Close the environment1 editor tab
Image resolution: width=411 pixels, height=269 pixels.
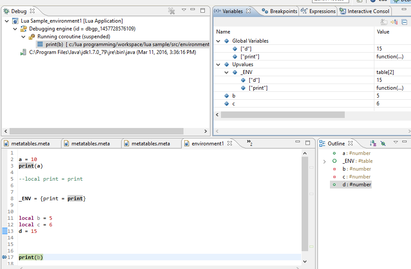point(230,143)
